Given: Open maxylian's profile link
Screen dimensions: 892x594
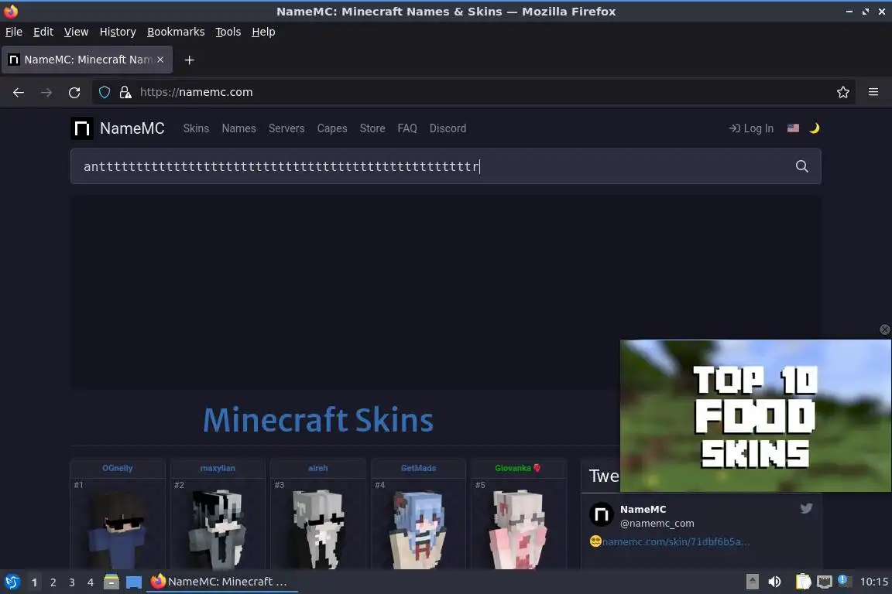Looking at the screenshot, I should click(218, 468).
